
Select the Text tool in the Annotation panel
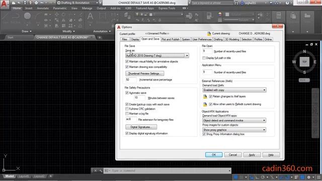[x=90, y=16]
